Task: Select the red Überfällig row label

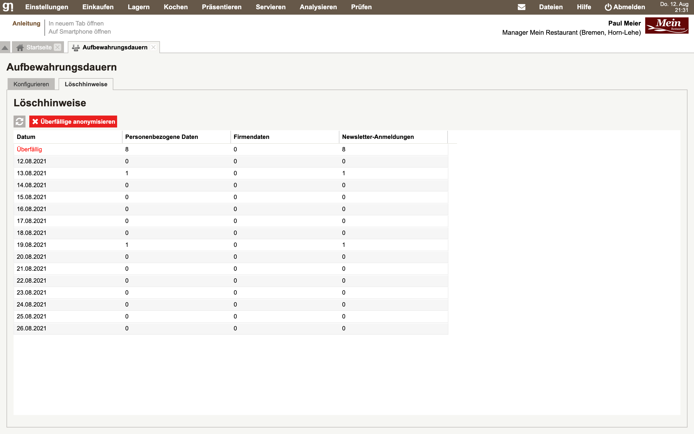Action: pyautogui.click(x=29, y=149)
